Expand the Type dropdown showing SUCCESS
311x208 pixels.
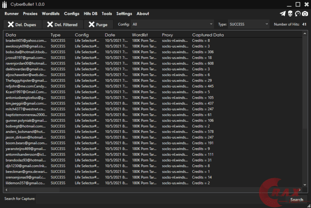click(249, 24)
